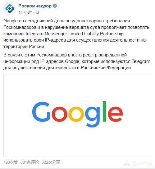Click the globe public-audience icon
Viewport: 155px width, 169px height.
click(x=38, y=12)
